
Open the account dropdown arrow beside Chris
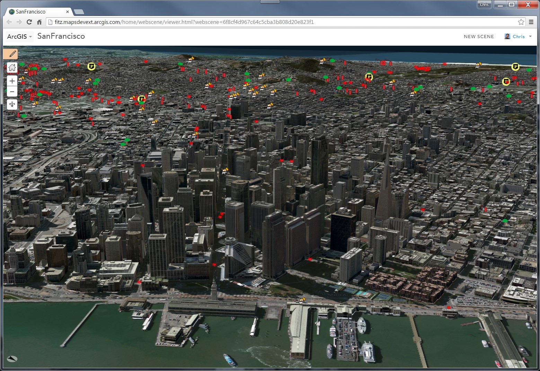tap(530, 36)
